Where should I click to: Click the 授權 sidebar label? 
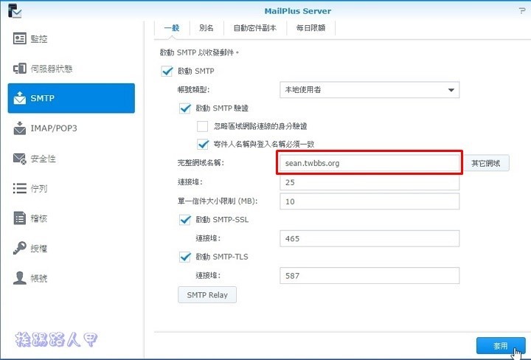39,249
